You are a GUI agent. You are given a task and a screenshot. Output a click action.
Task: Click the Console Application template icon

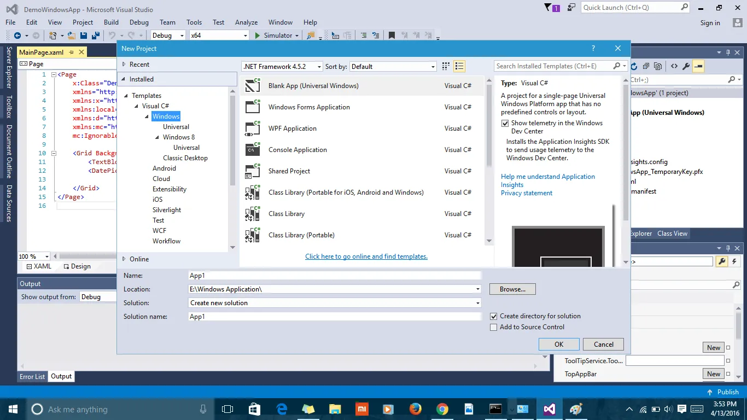(253, 150)
